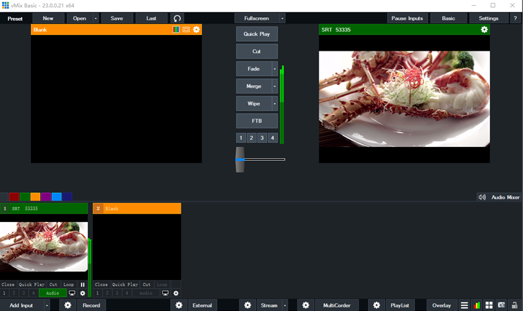Click the SRT 53335 input thumbnail

click(44, 246)
